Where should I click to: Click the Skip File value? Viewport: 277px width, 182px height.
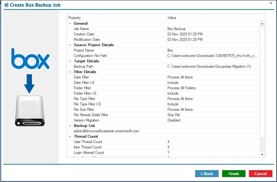174,115
